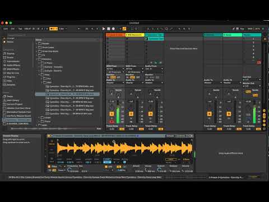Click the Ext sync button
The image size is (269, 202).
(x=13, y=29)
